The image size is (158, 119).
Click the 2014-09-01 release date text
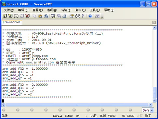coord(42,40)
